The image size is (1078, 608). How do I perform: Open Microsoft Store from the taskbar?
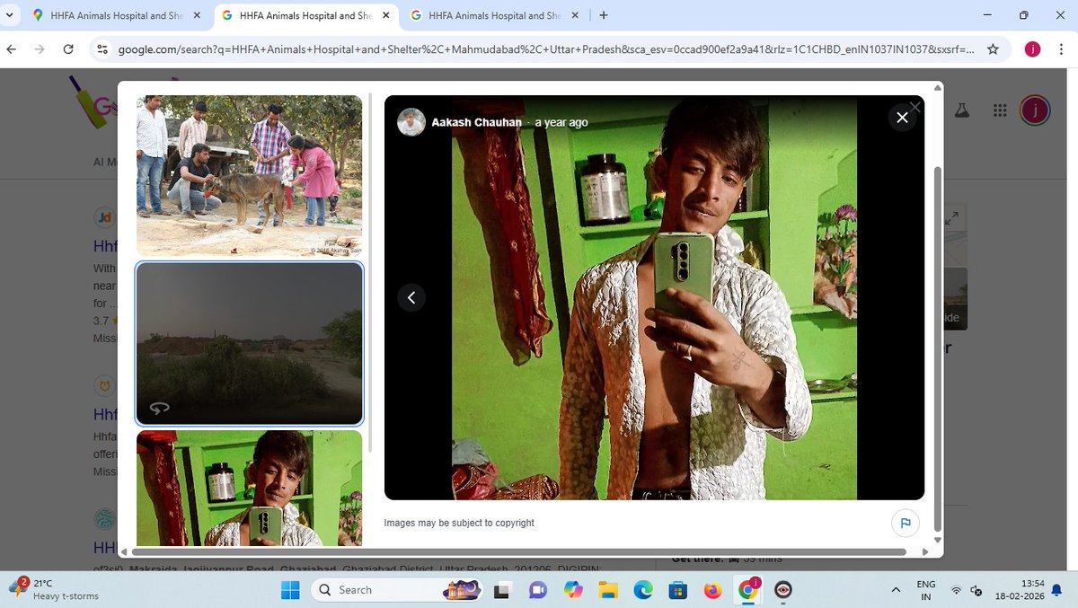click(x=678, y=590)
